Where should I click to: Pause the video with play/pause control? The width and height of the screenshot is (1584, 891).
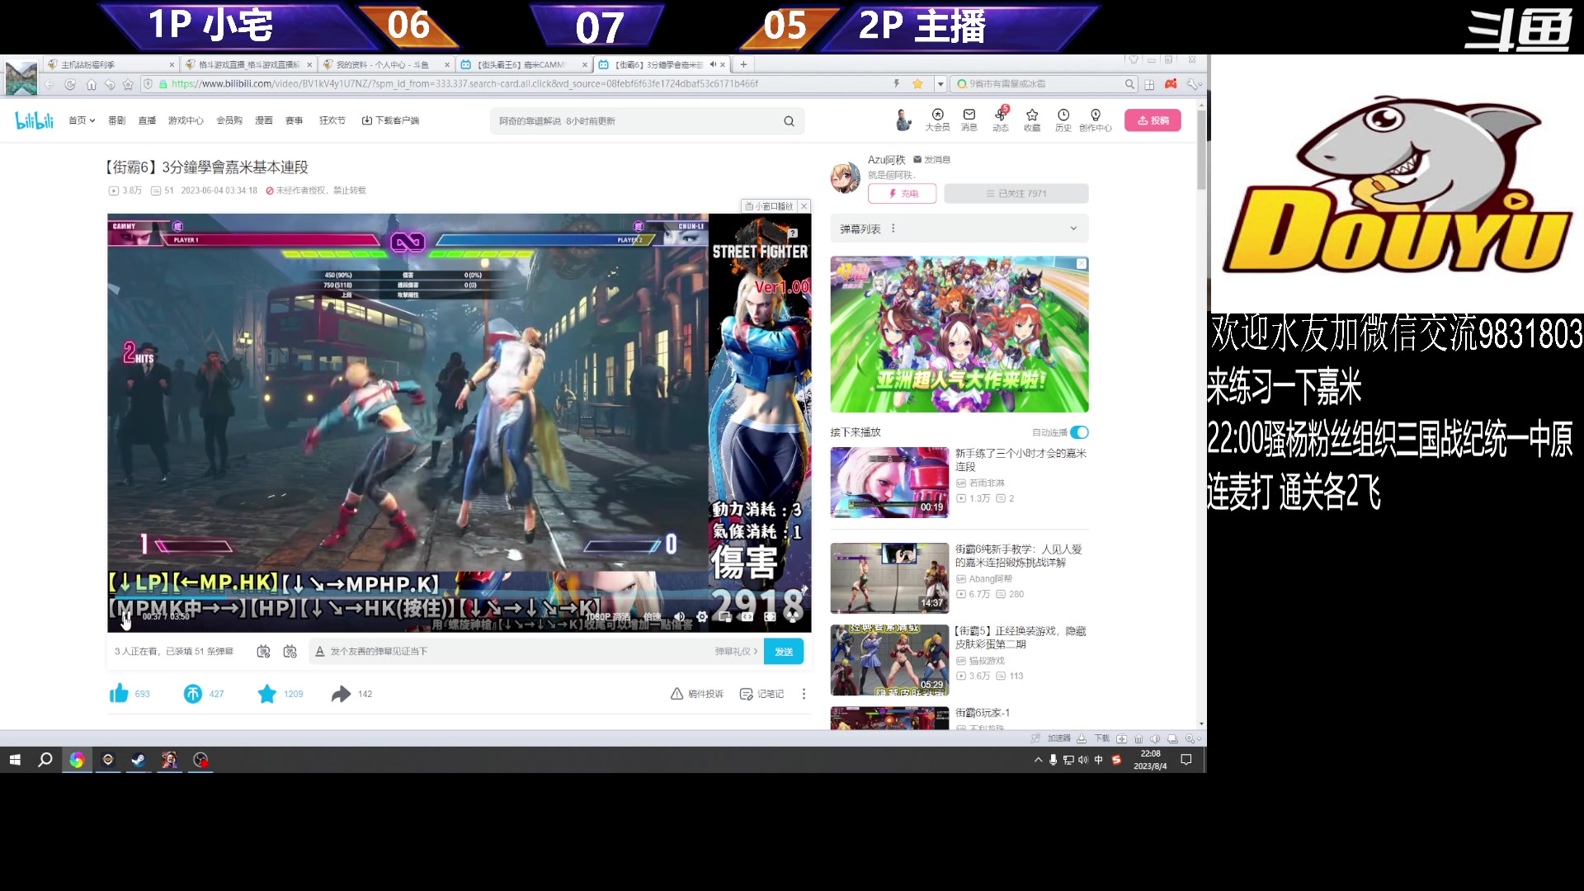point(125,617)
